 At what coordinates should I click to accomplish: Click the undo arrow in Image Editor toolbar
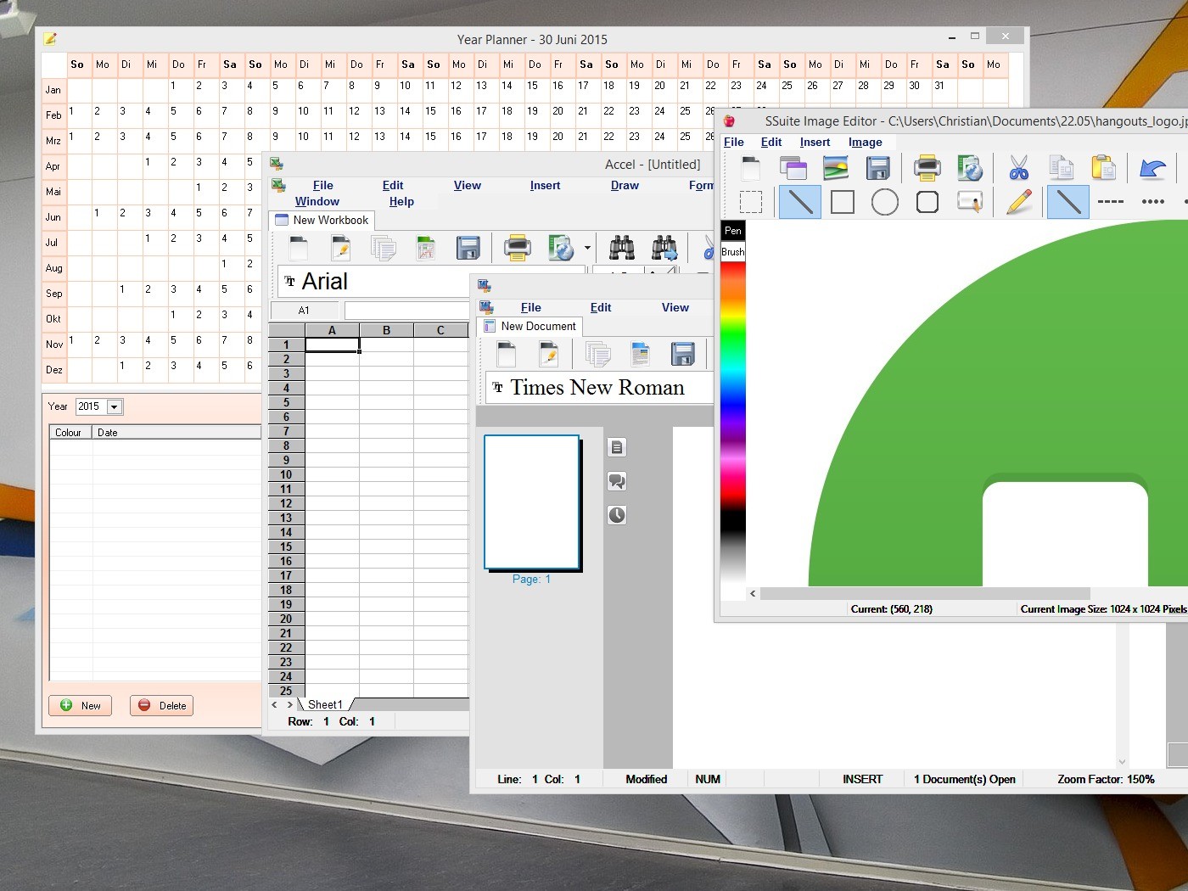point(1152,168)
